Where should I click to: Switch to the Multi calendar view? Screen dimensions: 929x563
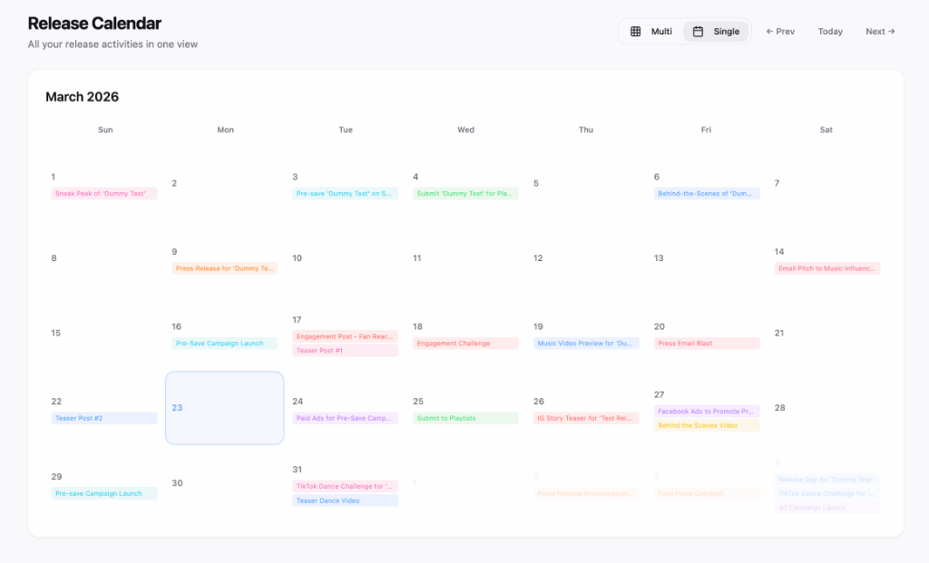[651, 32]
